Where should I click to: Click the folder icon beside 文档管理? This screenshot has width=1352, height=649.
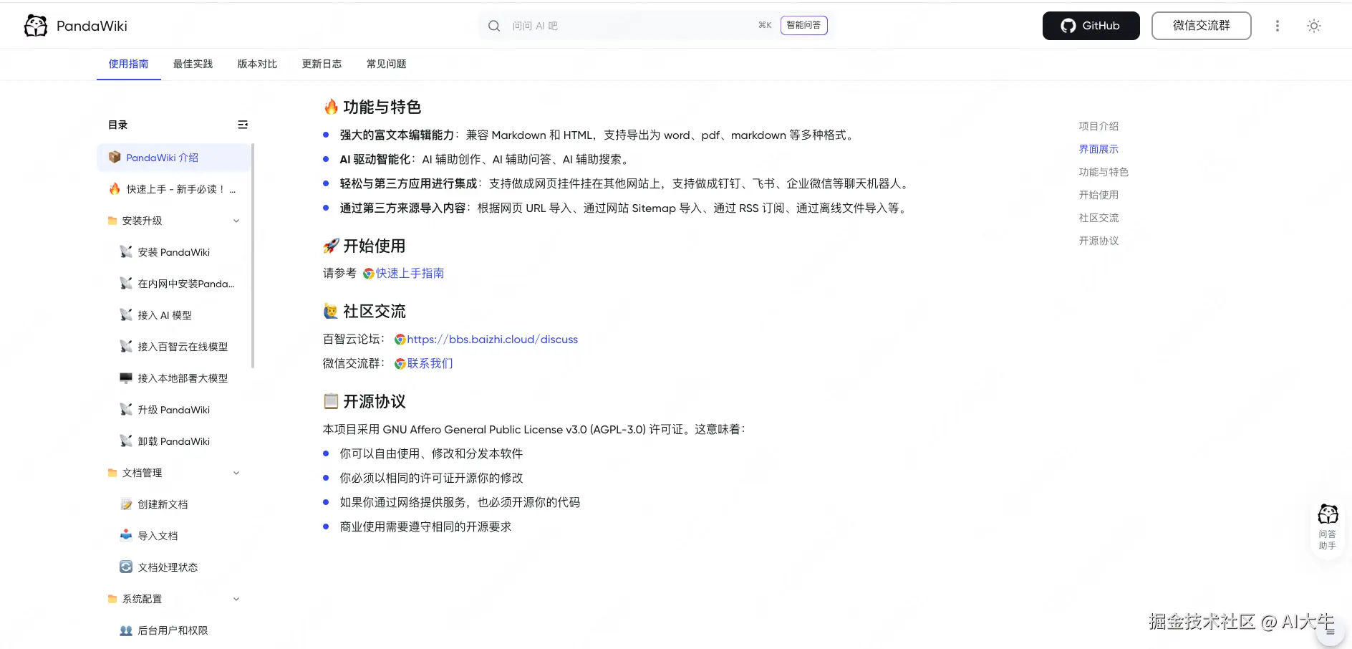click(112, 473)
